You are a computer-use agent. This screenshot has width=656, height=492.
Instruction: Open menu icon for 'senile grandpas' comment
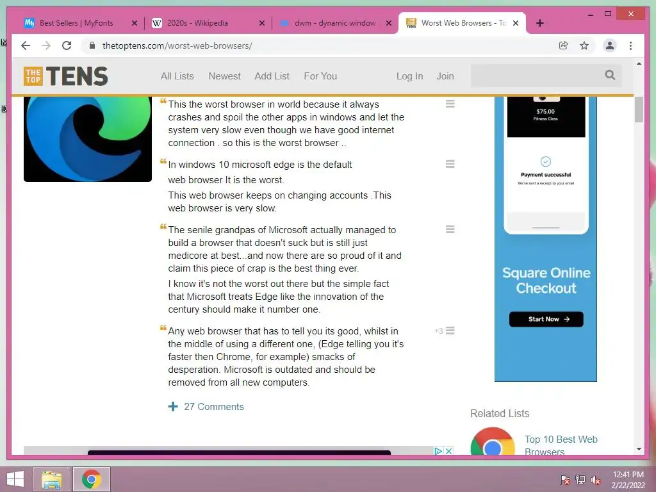[450, 229]
